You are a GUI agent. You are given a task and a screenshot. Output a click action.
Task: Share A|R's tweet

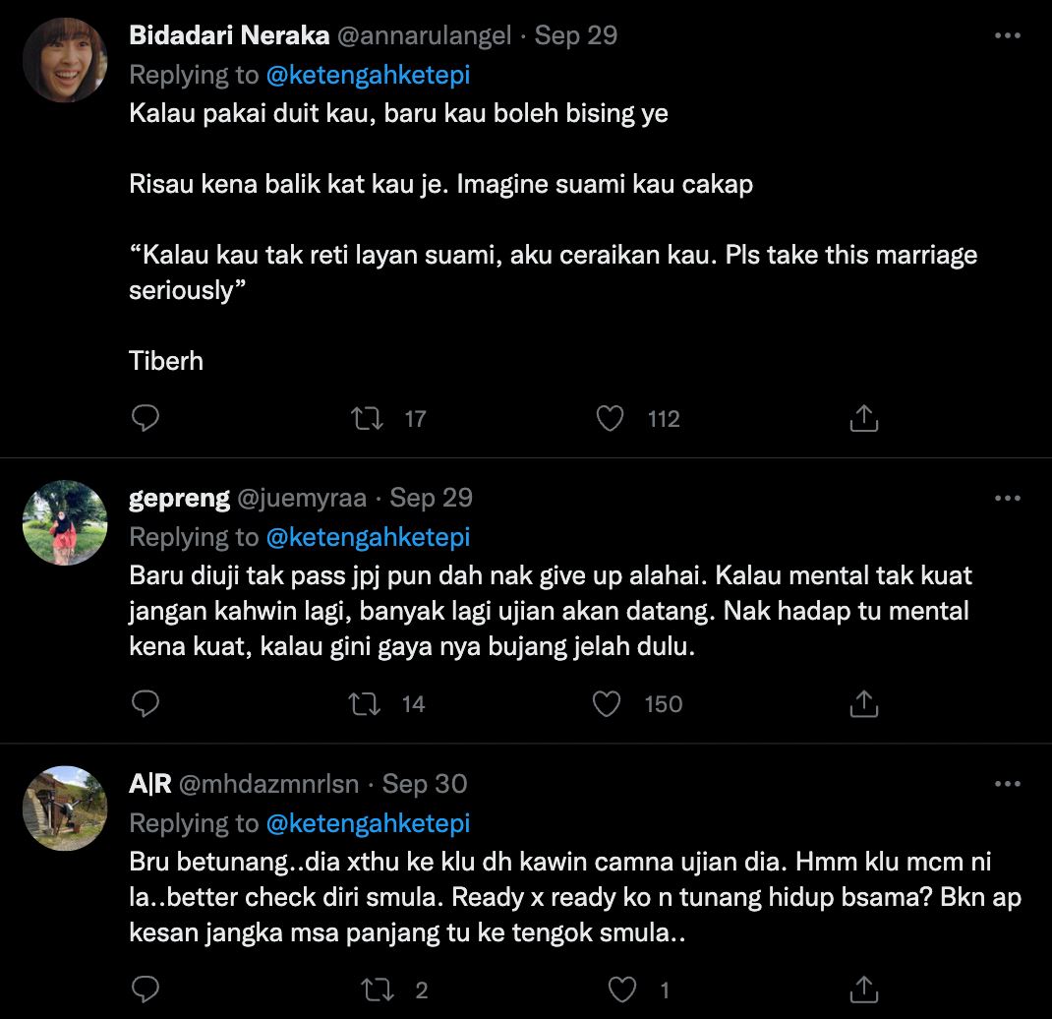point(864,989)
